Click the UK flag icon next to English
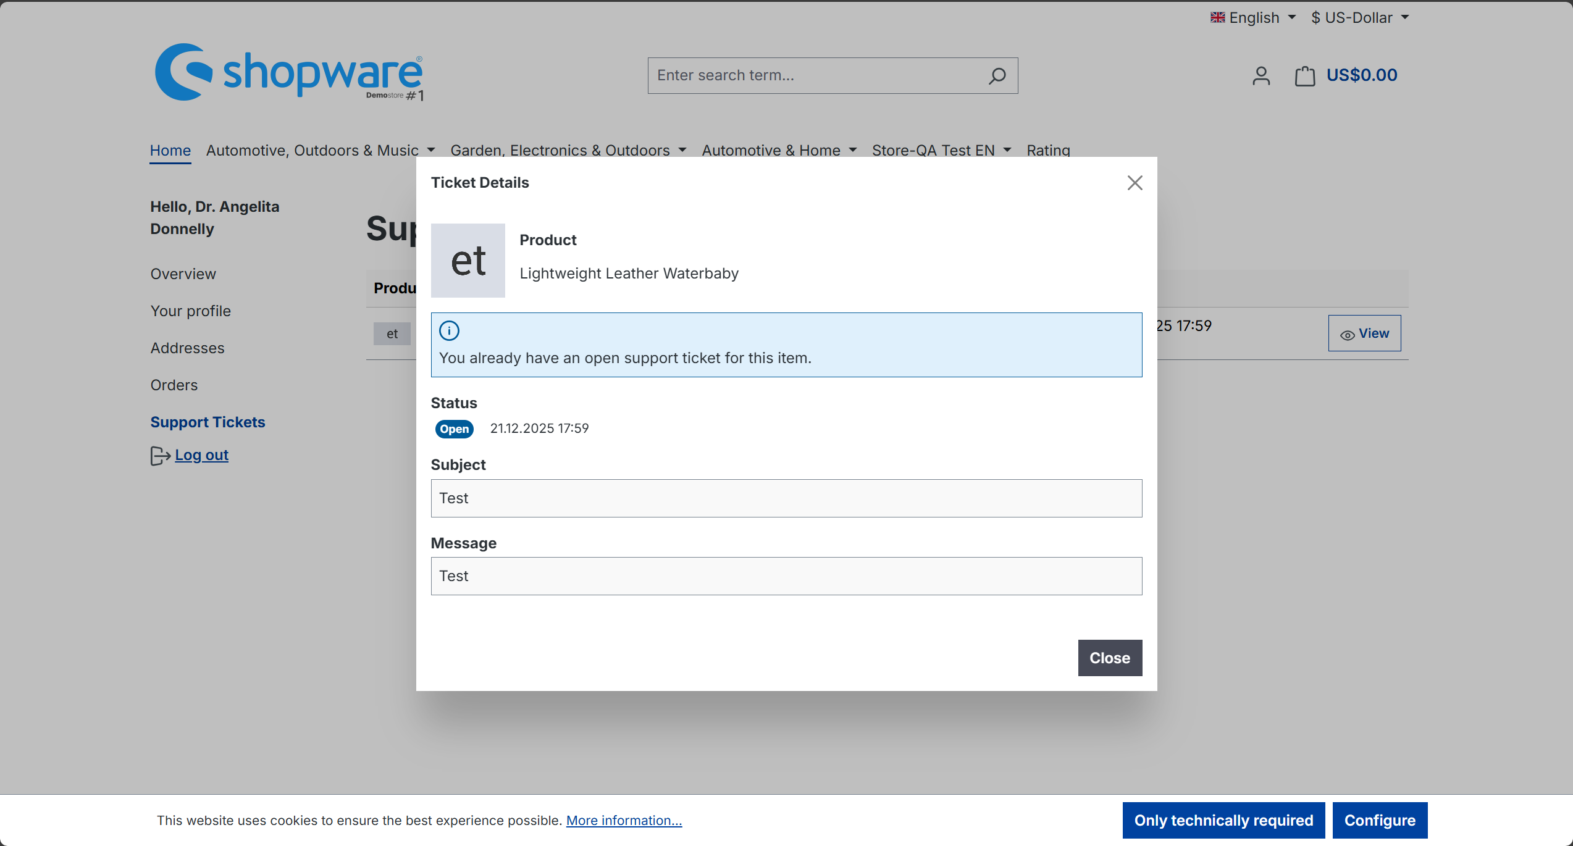The width and height of the screenshot is (1573, 846). (1217, 17)
